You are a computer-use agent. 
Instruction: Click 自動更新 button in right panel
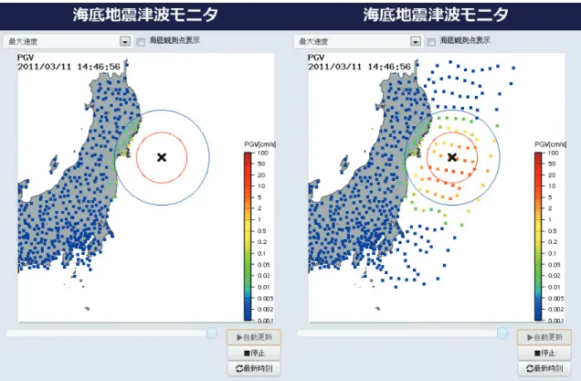pos(544,337)
